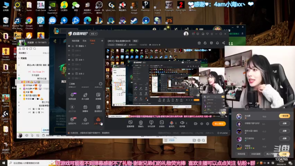The height and width of the screenshot is (166, 295).
Task: Click the orange stop streaming button
Action: tap(219, 124)
